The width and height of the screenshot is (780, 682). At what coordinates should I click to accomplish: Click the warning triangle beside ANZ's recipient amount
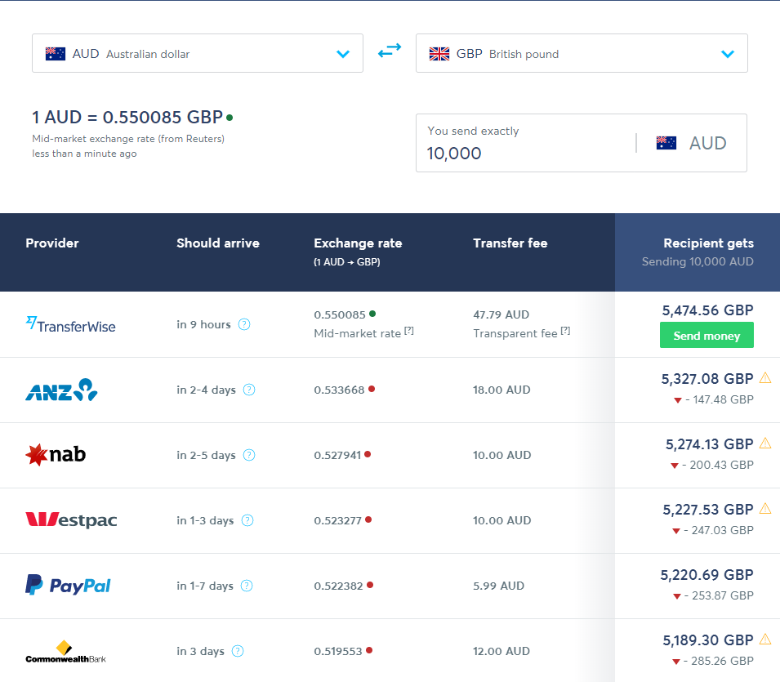(x=765, y=378)
